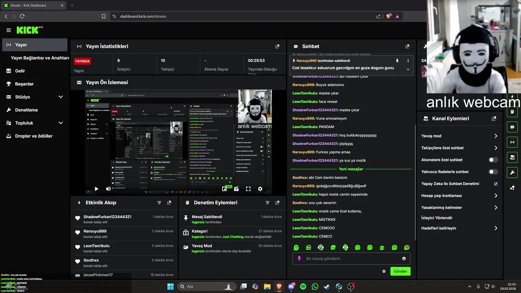Viewport: 521px width, 293px height.
Task: Pop out the Etkinlik Akışı panel
Action: pos(169,203)
